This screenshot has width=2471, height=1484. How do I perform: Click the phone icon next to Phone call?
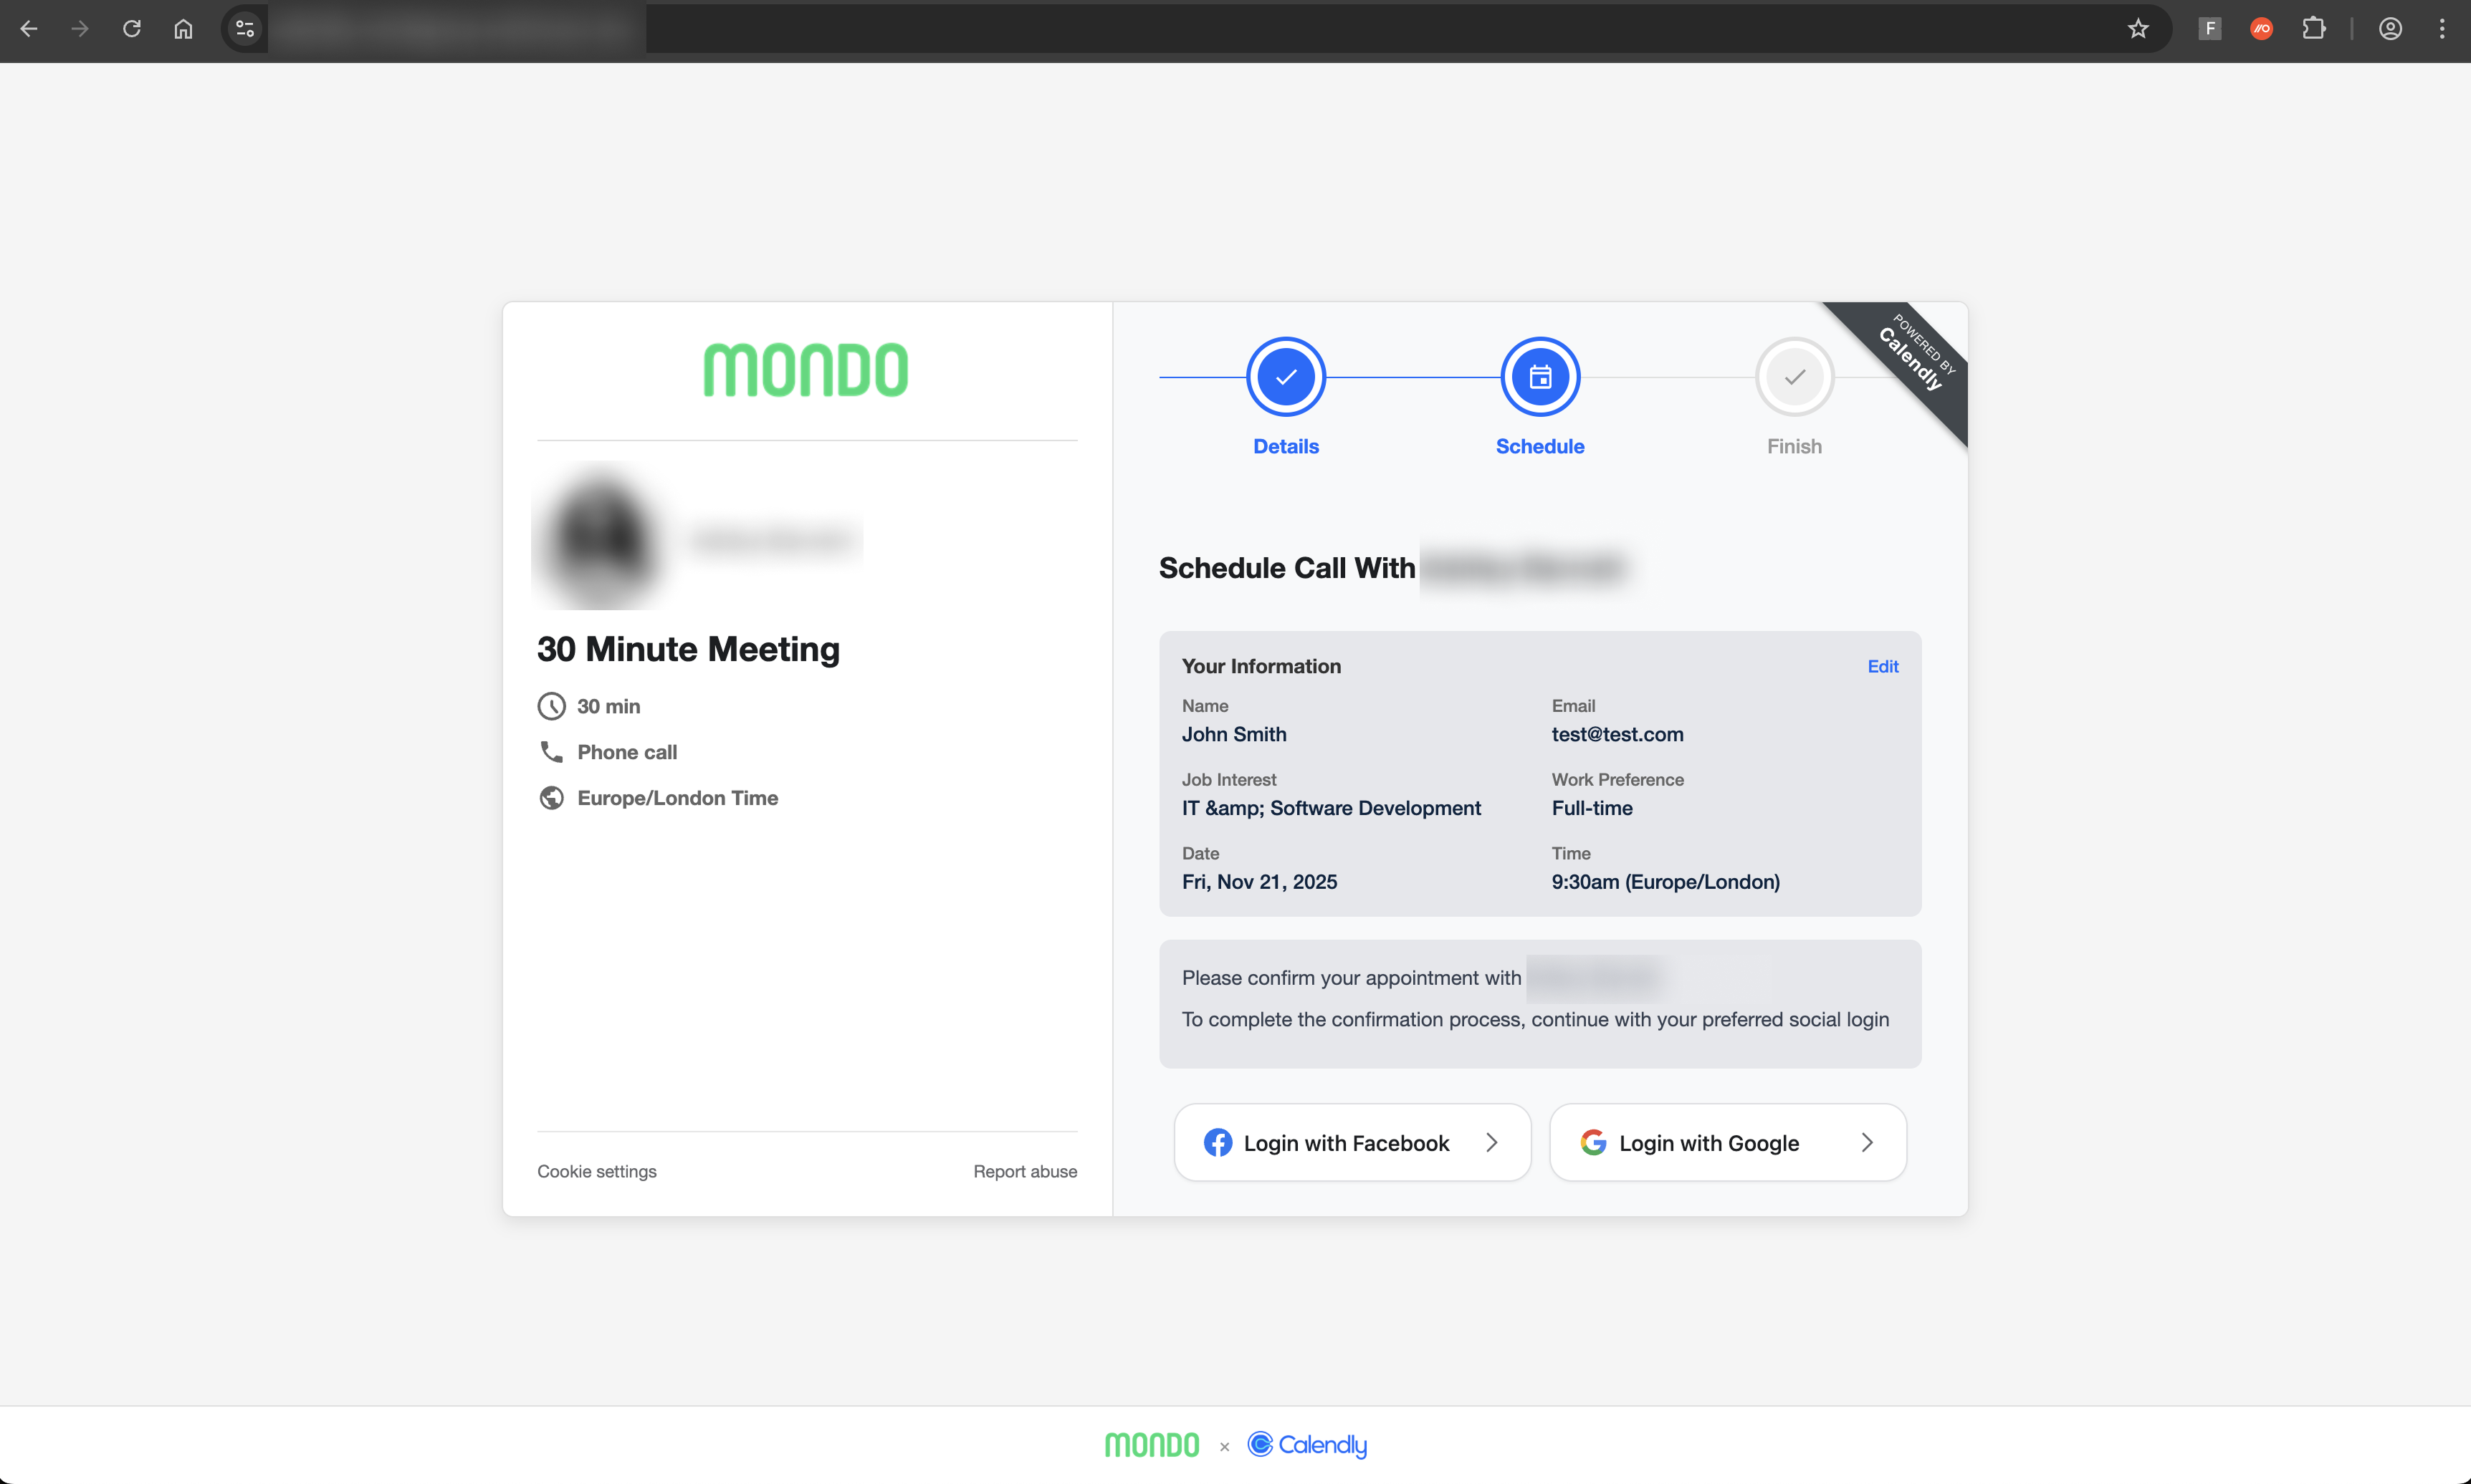[551, 752]
